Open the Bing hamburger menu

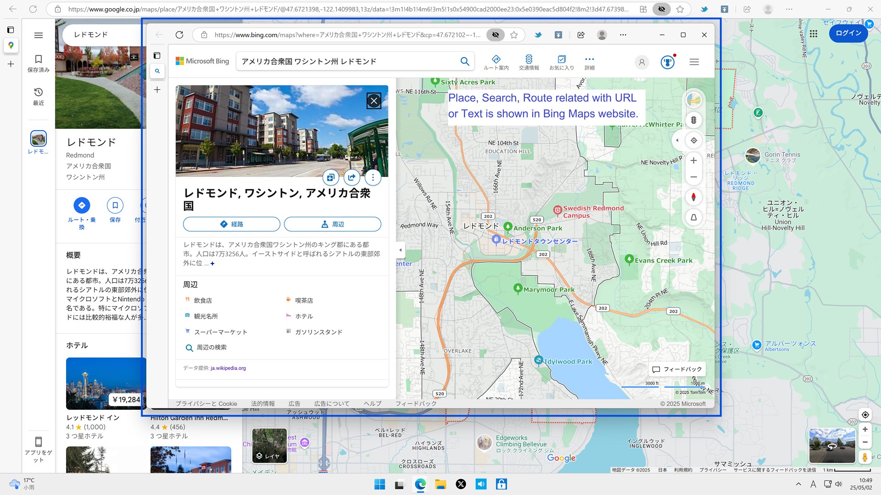pyautogui.click(x=694, y=62)
